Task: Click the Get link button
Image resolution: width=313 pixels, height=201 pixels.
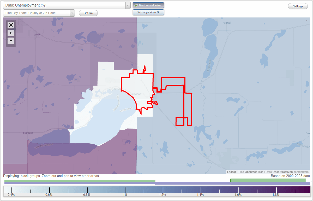Action: (x=88, y=13)
